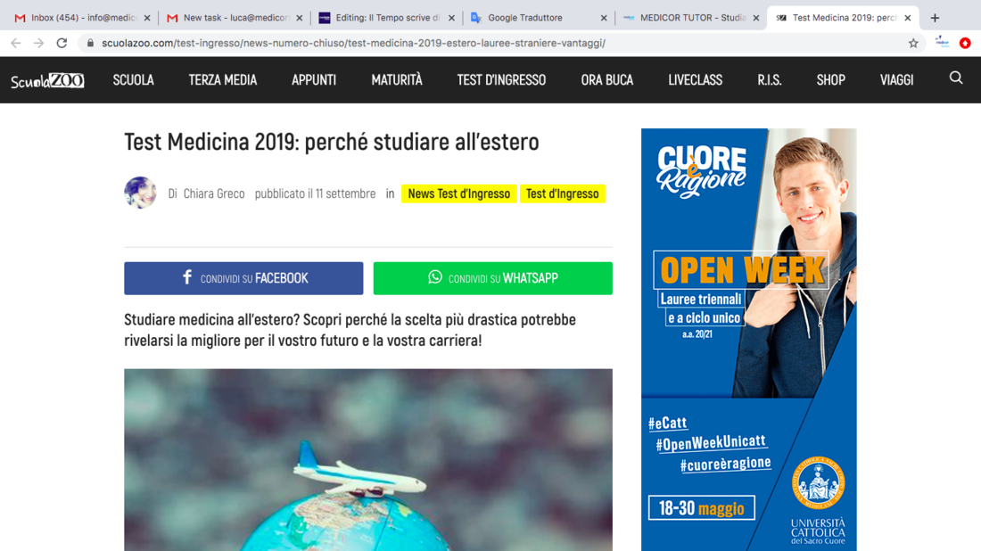
Task: Open the LIVECLASS menu
Action: click(x=695, y=80)
